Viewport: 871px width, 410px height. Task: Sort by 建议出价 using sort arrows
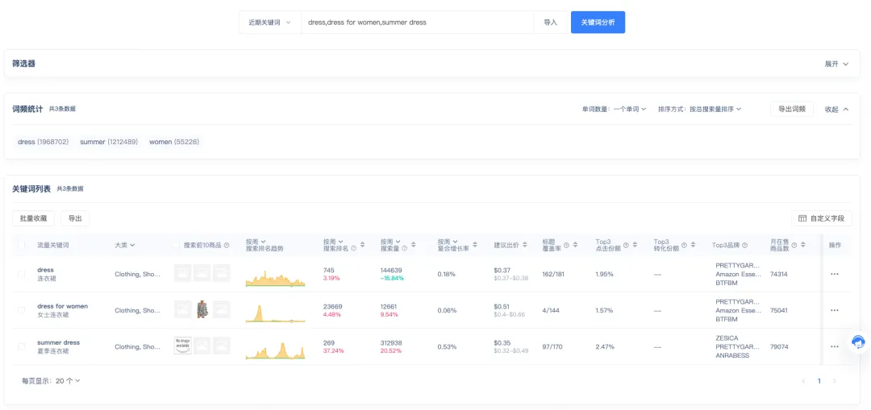click(525, 245)
